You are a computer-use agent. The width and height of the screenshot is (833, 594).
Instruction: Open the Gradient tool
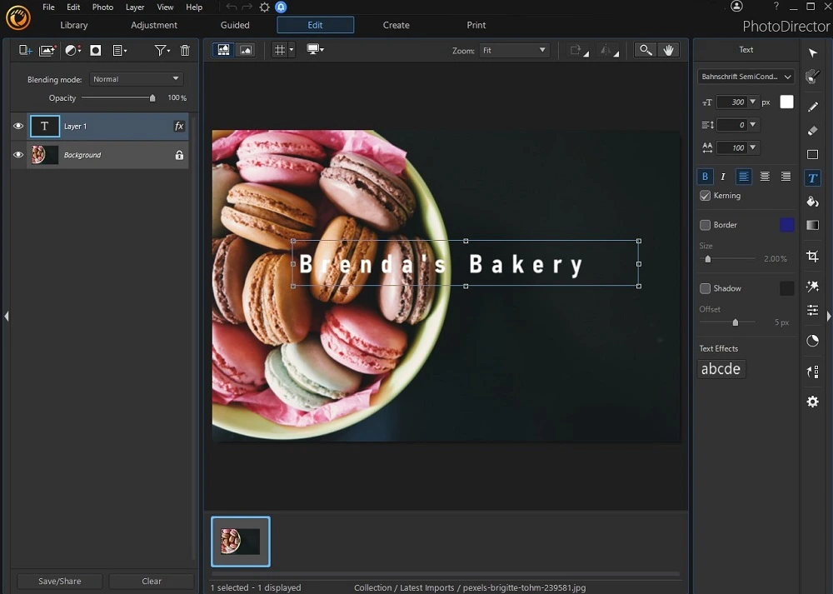pos(813,224)
